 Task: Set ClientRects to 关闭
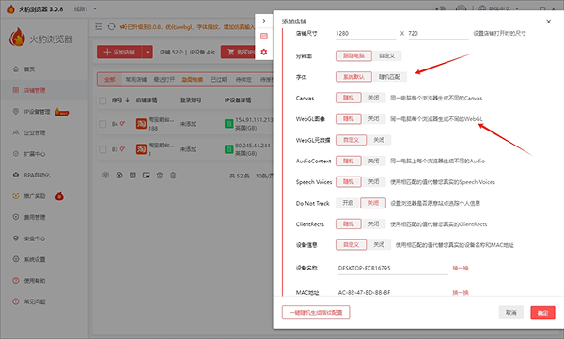point(374,223)
